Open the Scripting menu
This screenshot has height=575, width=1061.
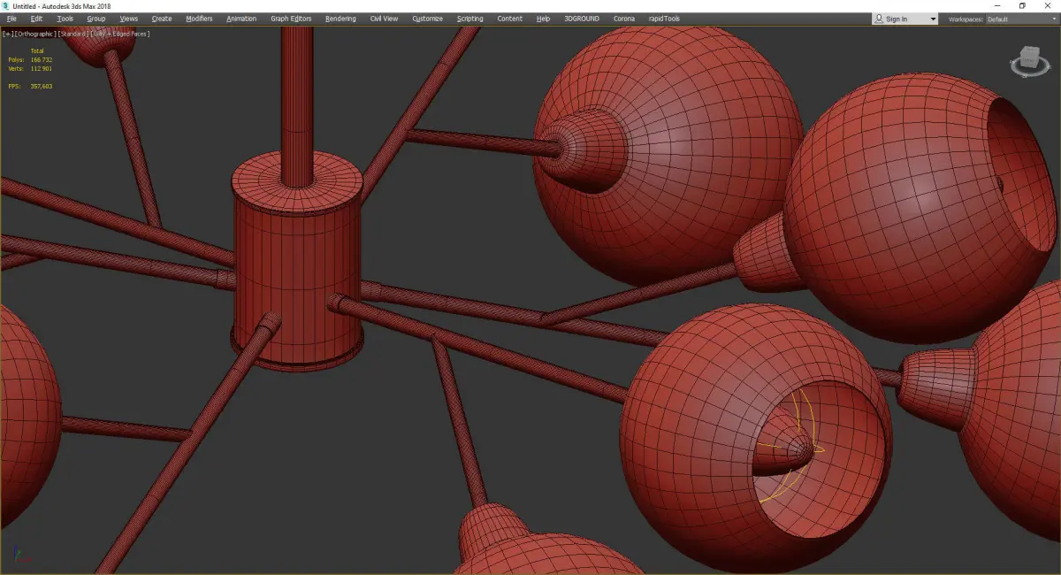point(470,19)
